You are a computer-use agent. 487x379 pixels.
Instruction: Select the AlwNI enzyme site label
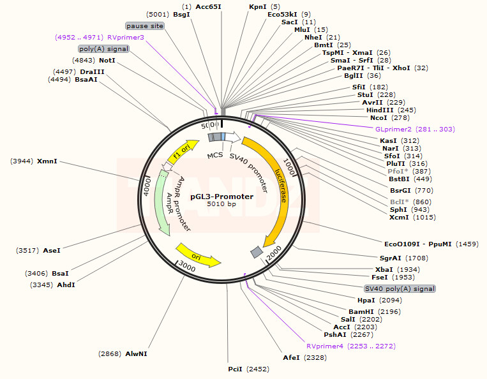pos(135,353)
